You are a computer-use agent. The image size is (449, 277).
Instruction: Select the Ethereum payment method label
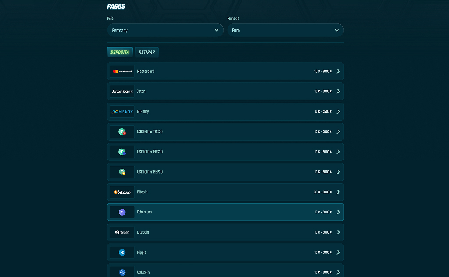144,212
